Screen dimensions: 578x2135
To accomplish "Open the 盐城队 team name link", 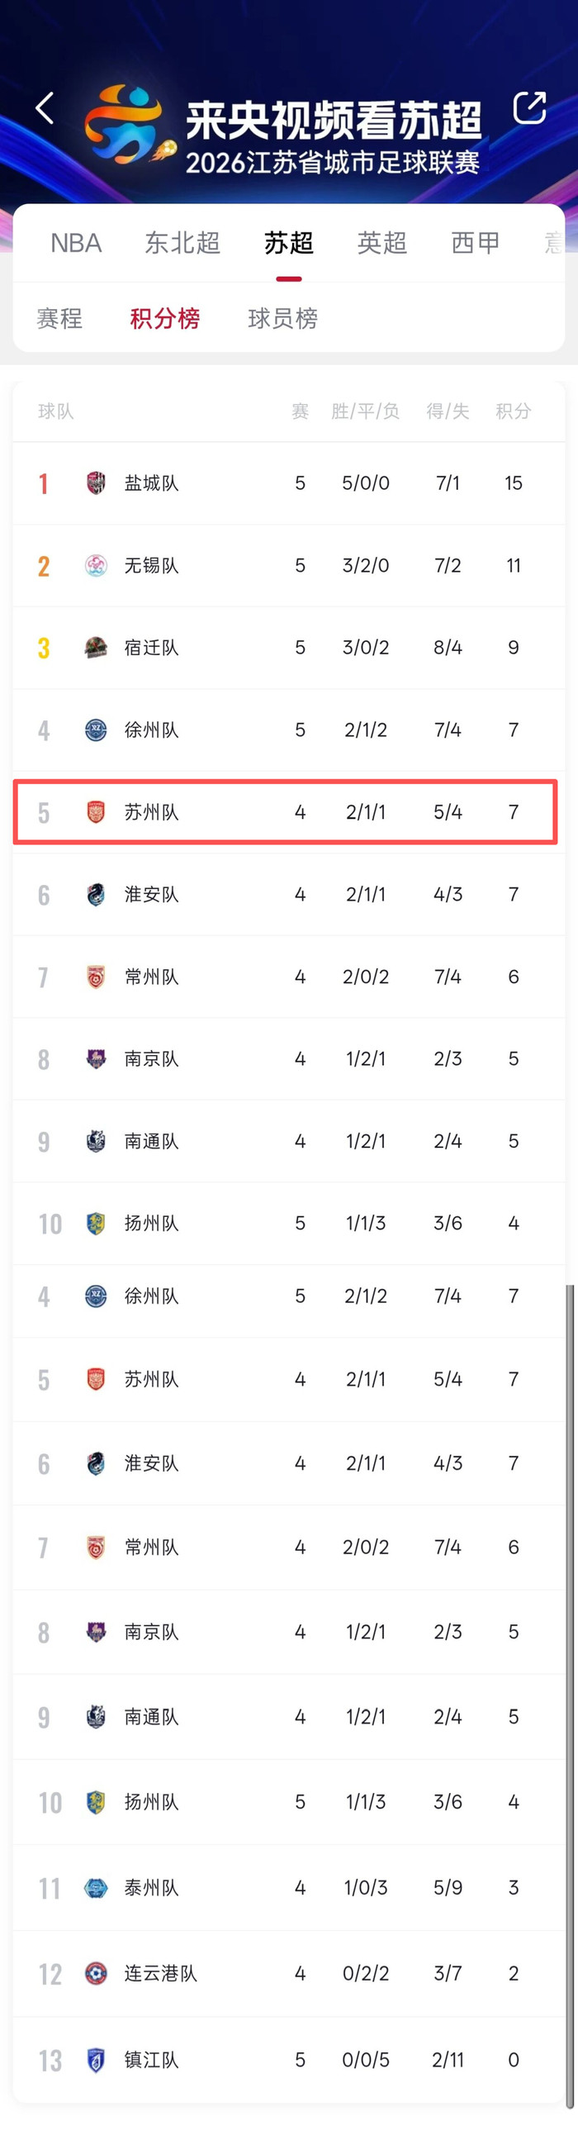I will point(152,483).
